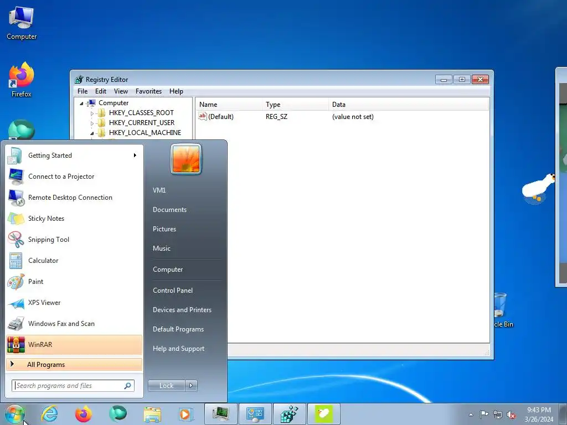
Task: Open Registry Editor Edit menu
Action: 101,91
